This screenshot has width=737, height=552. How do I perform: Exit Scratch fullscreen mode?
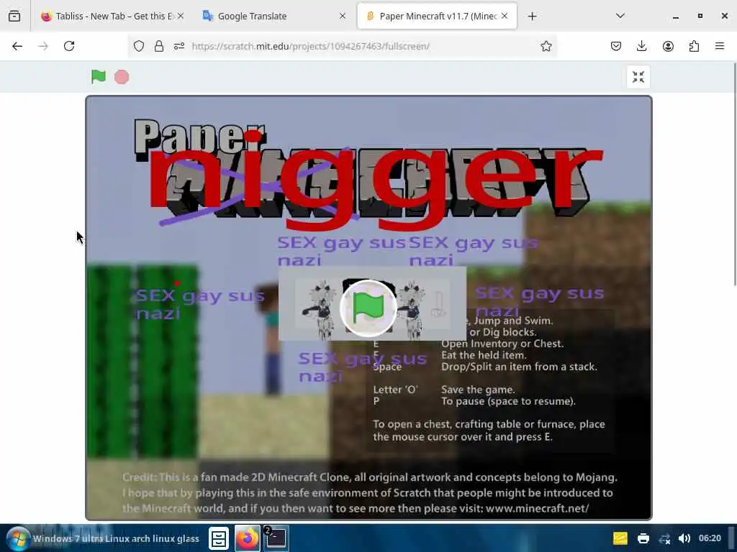(x=638, y=77)
